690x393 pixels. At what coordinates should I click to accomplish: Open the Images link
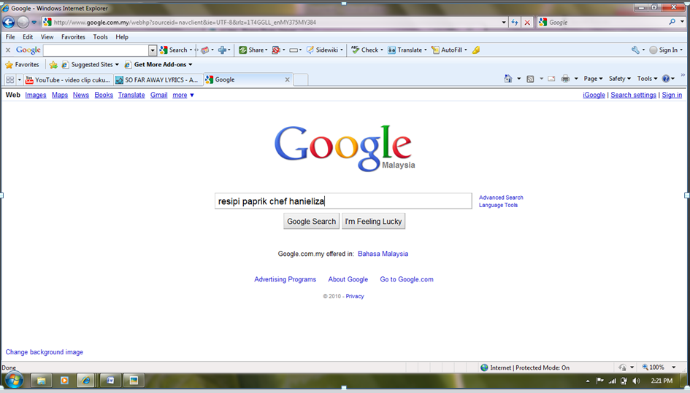coord(36,95)
